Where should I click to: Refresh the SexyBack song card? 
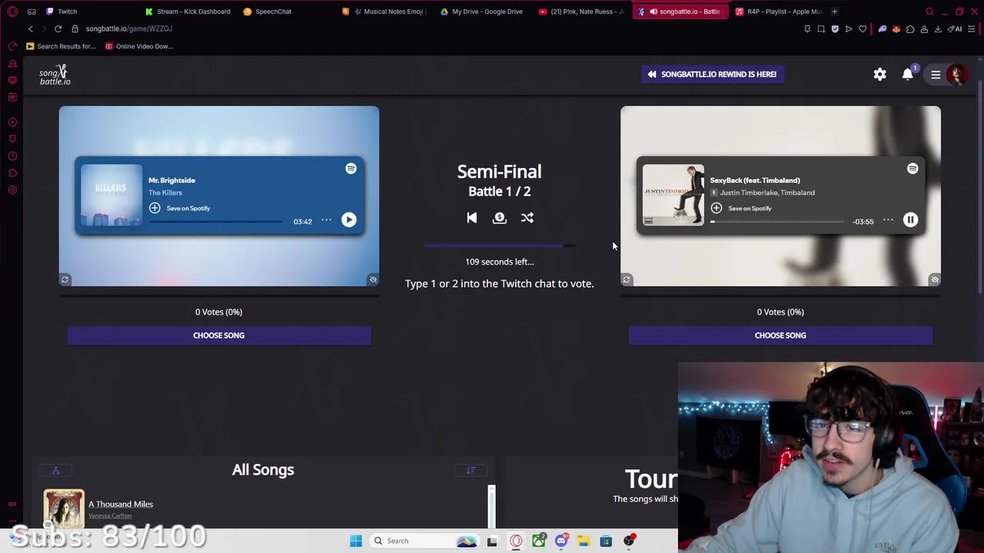click(627, 280)
